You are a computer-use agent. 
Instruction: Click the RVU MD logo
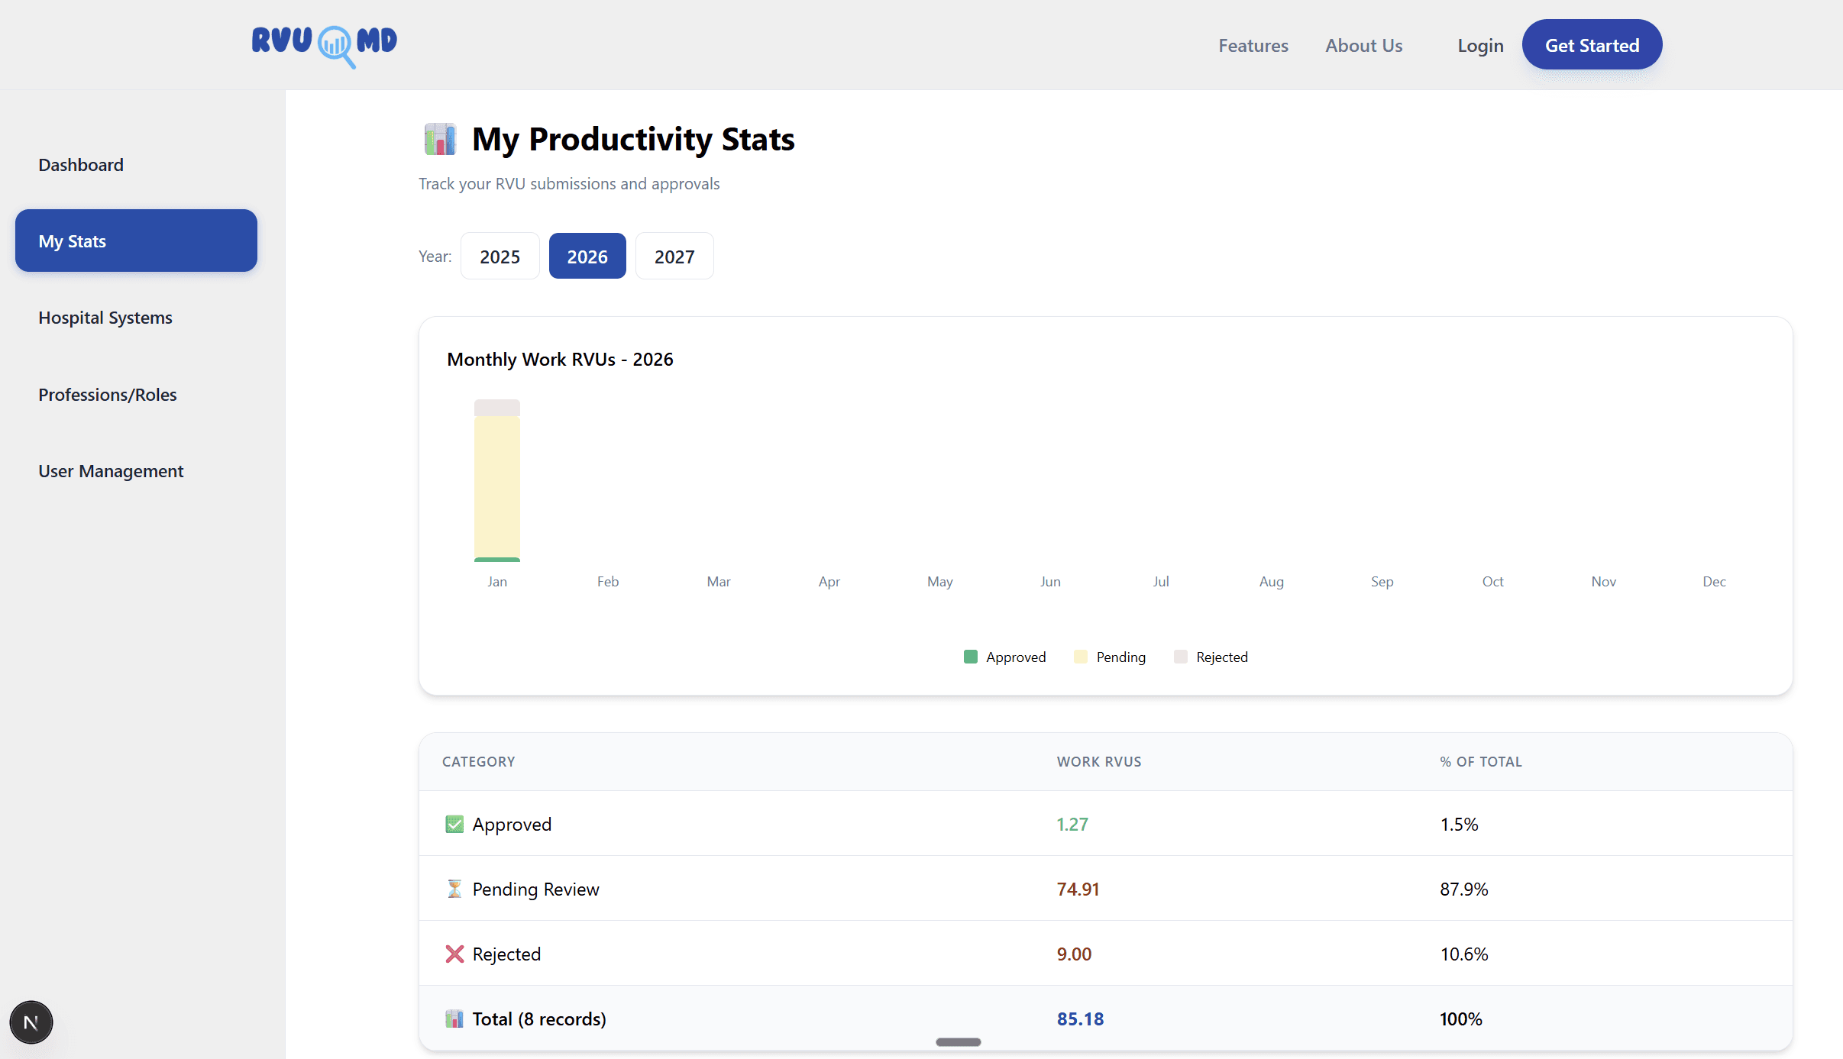click(x=324, y=45)
